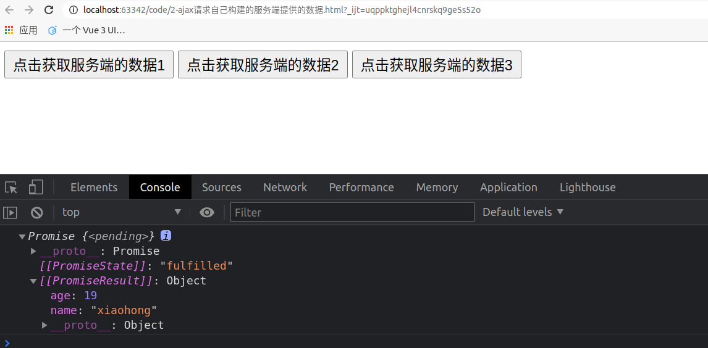Collapse the [[PromiseResult]]: Object node
The height and width of the screenshot is (348, 708).
tap(33, 281)
